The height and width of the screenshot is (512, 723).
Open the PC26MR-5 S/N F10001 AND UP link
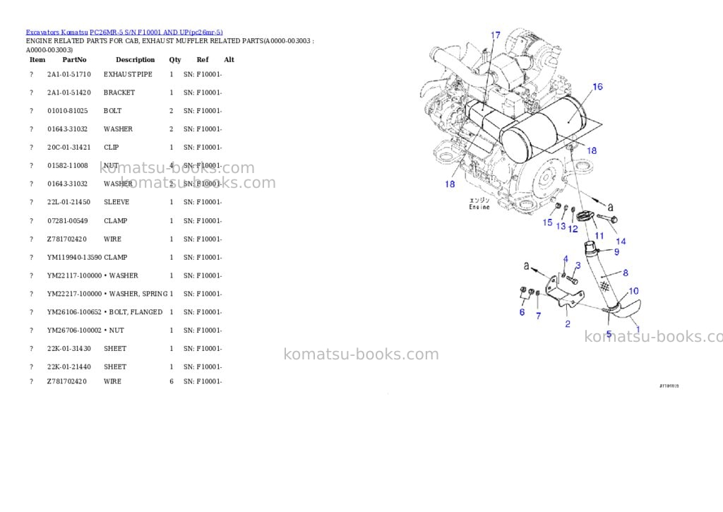[156, 32]
